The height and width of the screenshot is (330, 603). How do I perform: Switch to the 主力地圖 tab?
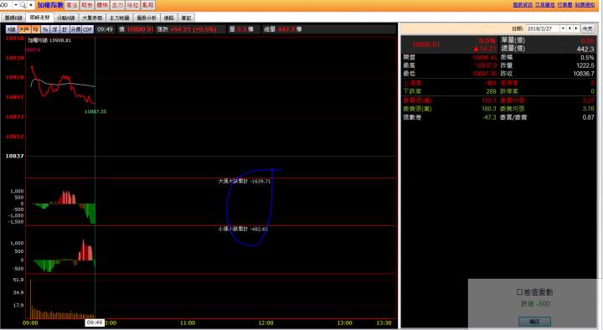pos(119,18)
